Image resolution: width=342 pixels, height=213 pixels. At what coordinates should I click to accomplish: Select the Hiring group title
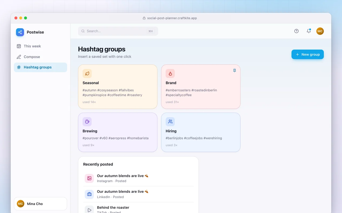pos(171,131)
